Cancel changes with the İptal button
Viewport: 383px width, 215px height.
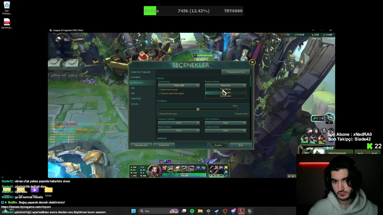(x=241, y=145)
